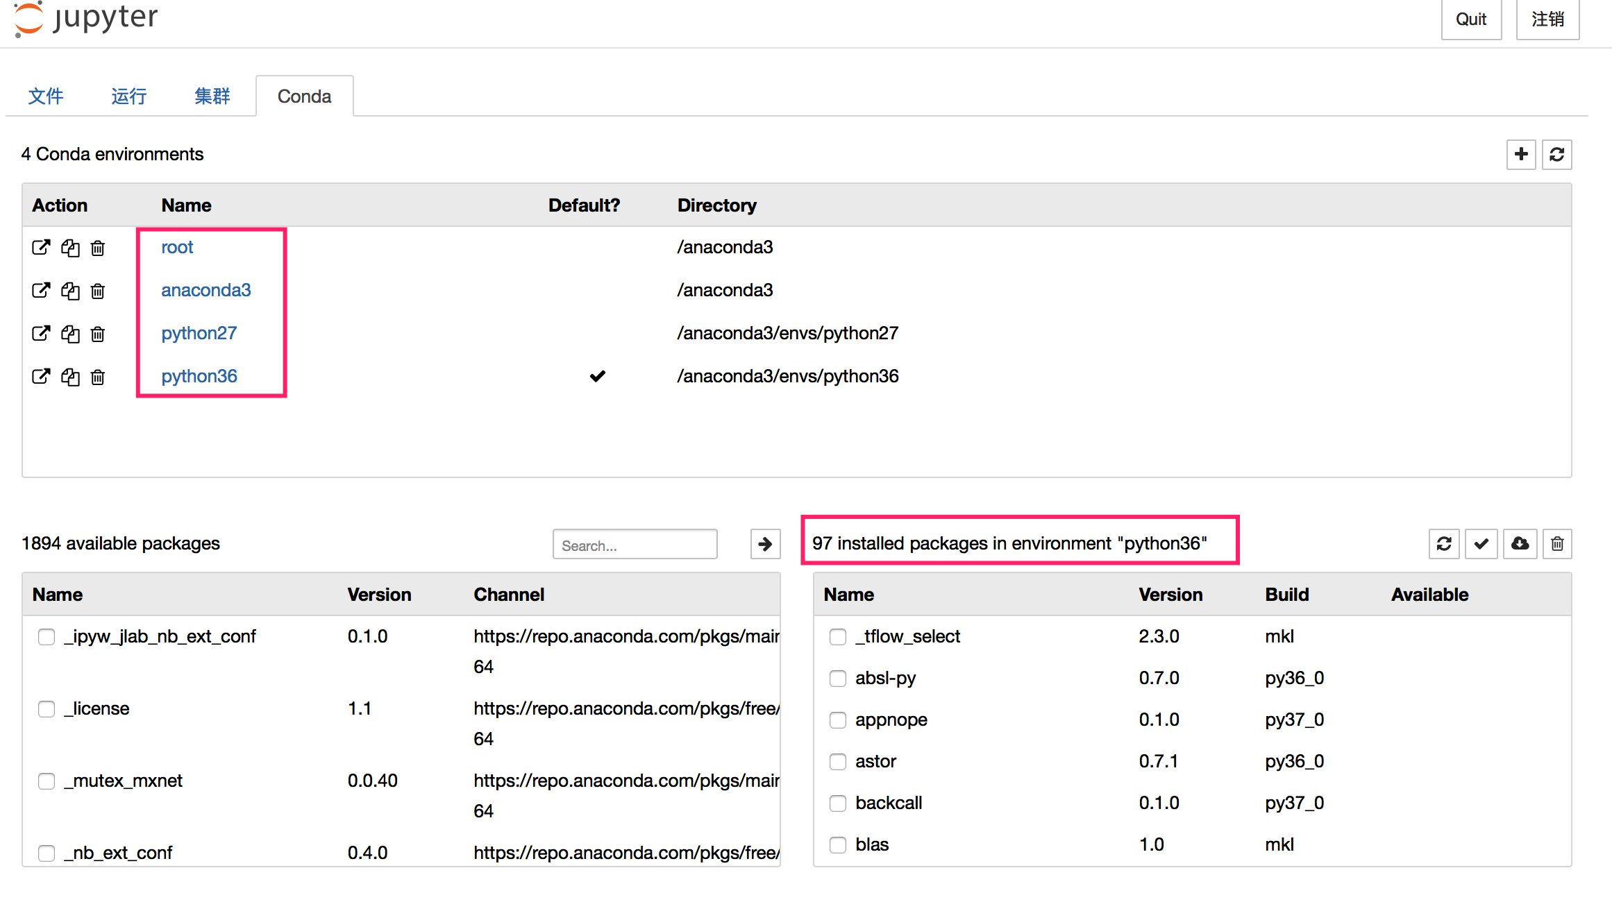This screenshot has width=1612, height=902.
Task: Export the root environment
Action: click(x=41, y=248)
